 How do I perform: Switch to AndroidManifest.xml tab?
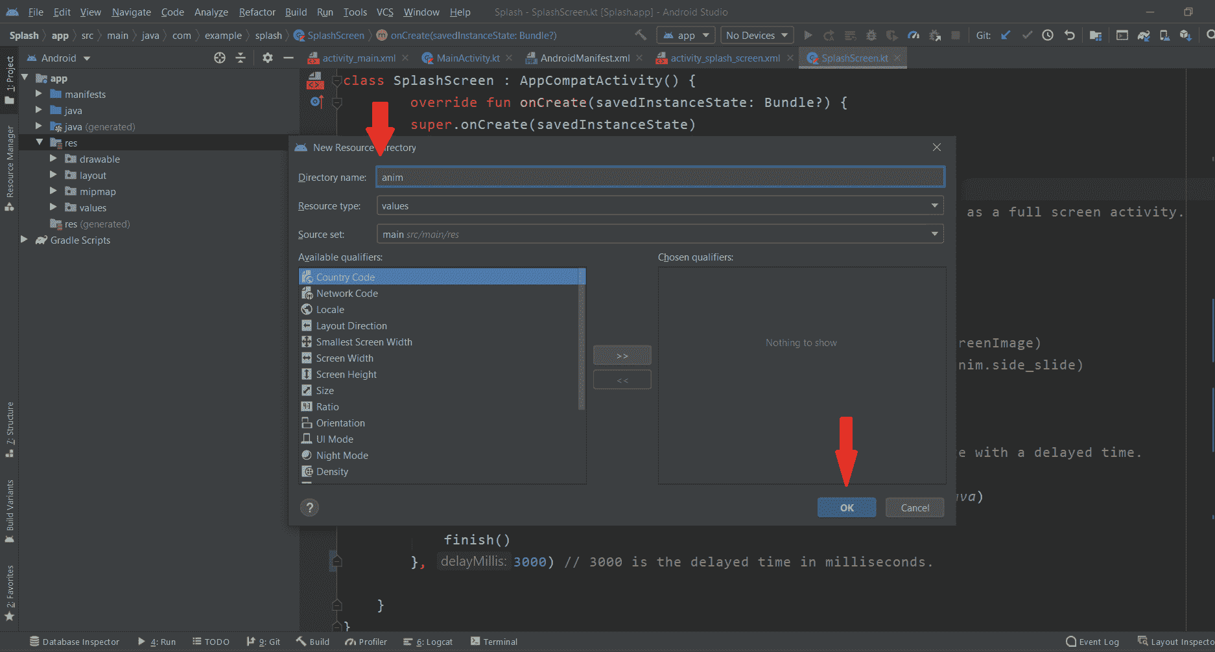(585, 58)
